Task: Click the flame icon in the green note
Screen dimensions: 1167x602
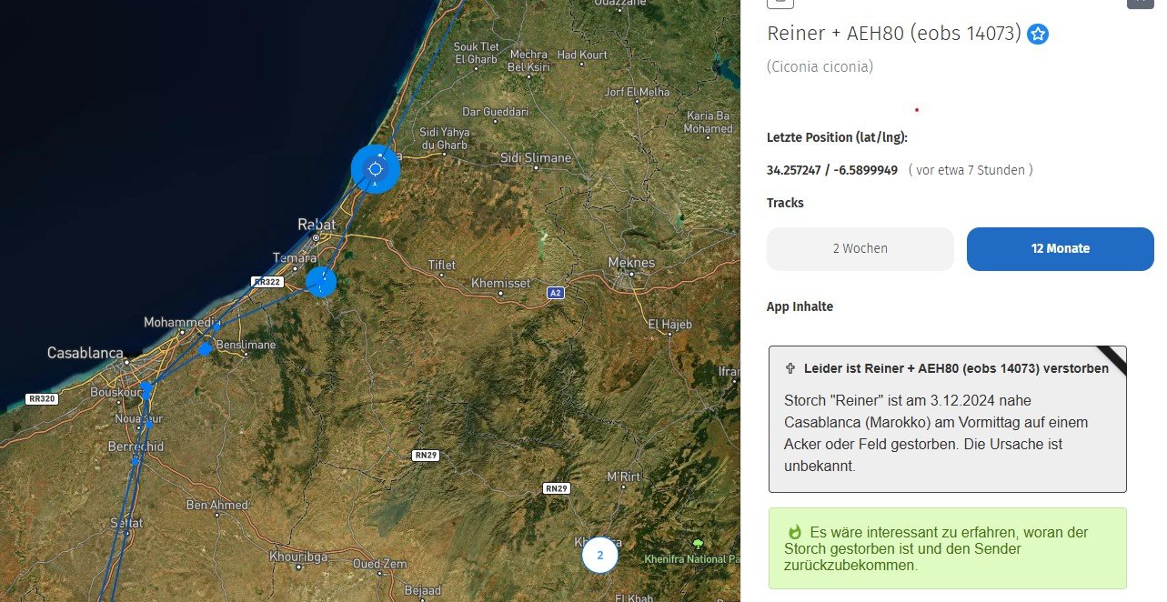Action: [x=795, y=532]
